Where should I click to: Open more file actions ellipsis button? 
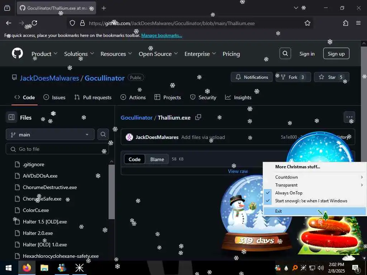[x=349, y=117]
